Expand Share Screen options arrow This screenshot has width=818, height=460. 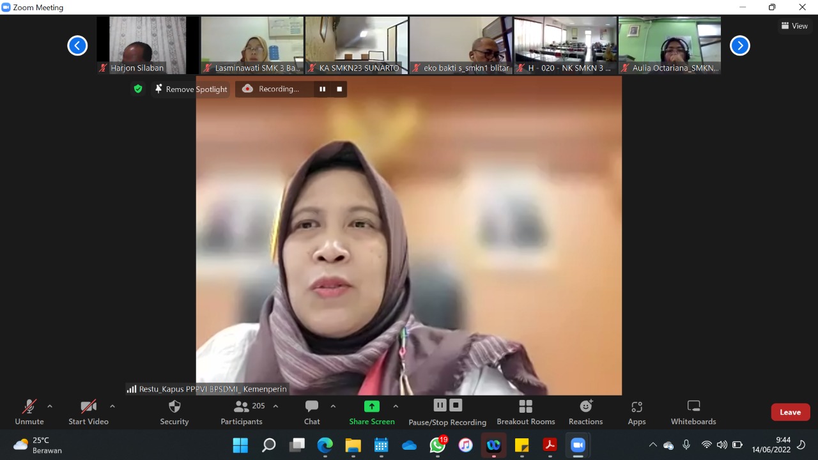(x=396, y=406)
